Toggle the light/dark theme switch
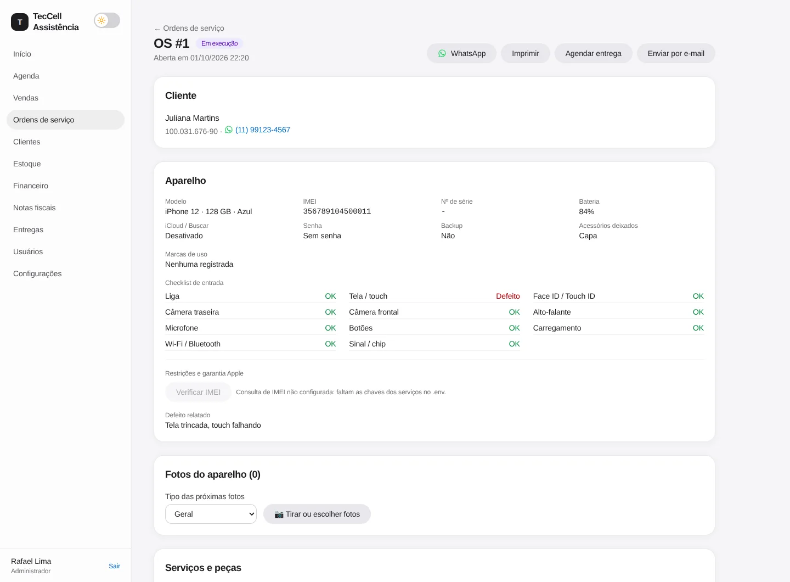 [107, 20]
